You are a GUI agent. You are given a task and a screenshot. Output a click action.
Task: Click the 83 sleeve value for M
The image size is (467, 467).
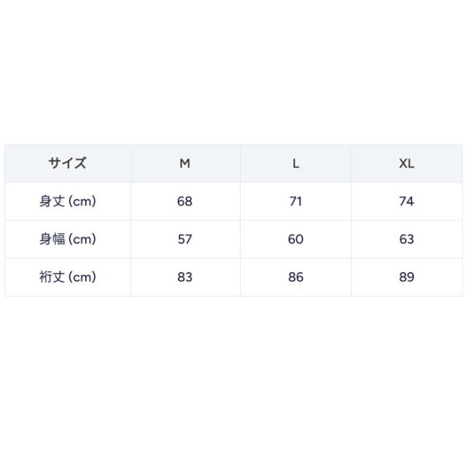[185, 277]
